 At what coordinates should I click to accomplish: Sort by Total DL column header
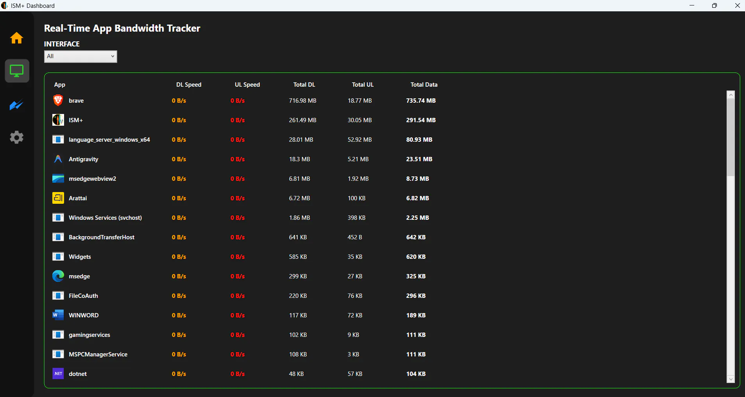point(304,85)
